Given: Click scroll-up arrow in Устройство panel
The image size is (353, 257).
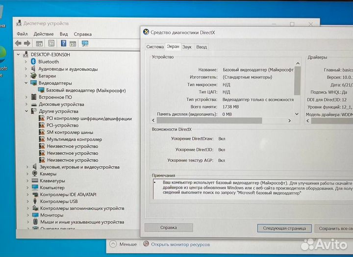Looking at the screenshot, I should point(298,63).
